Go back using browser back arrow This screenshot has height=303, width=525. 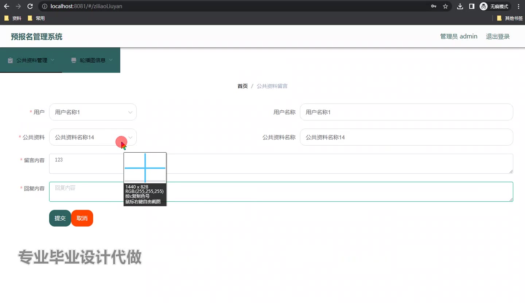[7, 6]
